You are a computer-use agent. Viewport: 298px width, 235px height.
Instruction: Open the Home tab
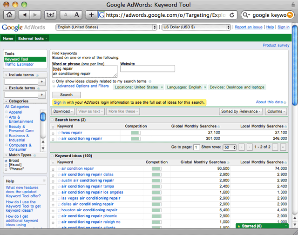point(8,38)
